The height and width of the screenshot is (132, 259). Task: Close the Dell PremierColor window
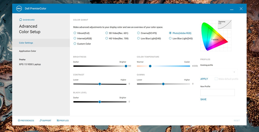tap(241, 9)
